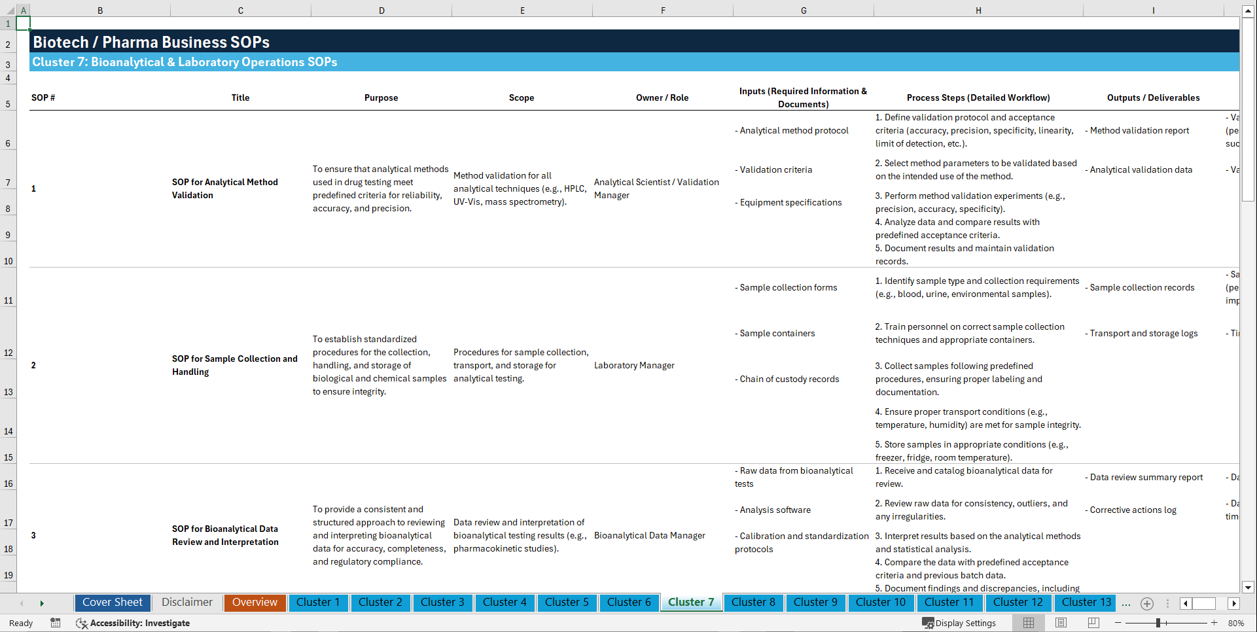The image size is (1257, 632).
Task: Add a new worksheet with the plus icon
Action: [x=1146, y=603]
